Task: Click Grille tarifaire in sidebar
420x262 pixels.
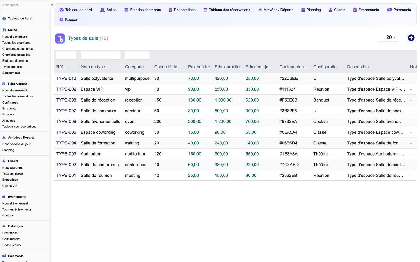Action: click(x=11, y=239)
